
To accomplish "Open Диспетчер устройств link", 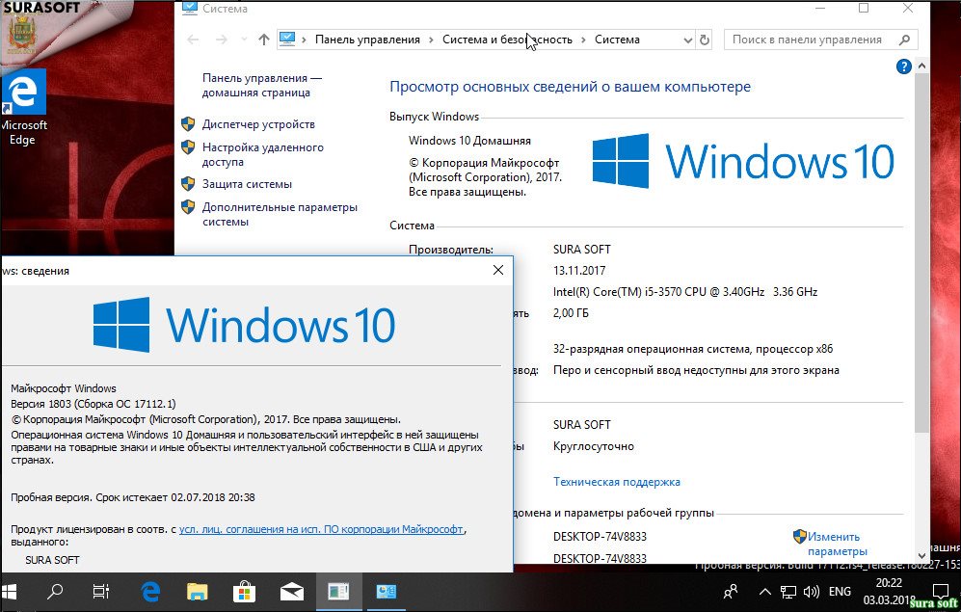I will (258, 124).
